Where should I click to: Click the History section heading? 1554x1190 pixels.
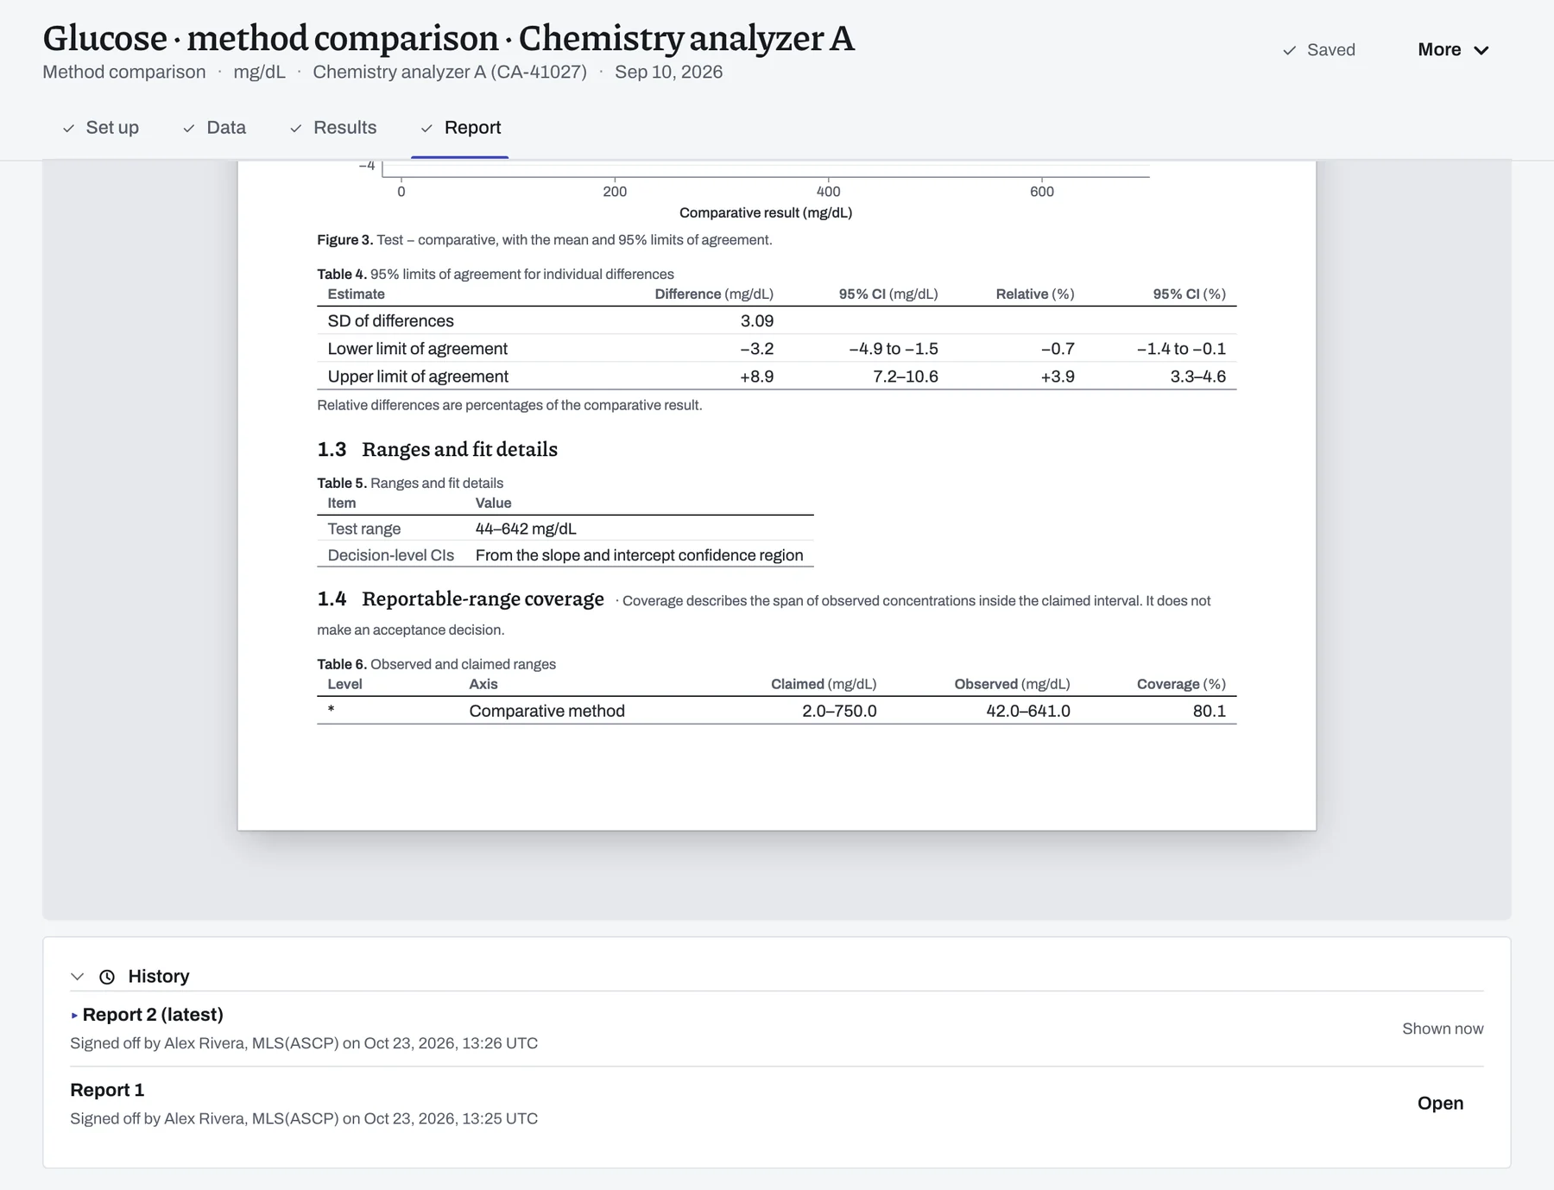[x=159, y=977]
